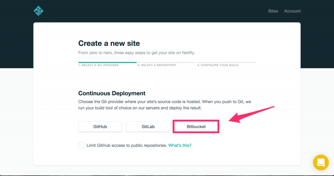The width and height of the screenshot is (334, 176).
Task: Choose GitHub as the Git provider
Action: tap(100, 127)
